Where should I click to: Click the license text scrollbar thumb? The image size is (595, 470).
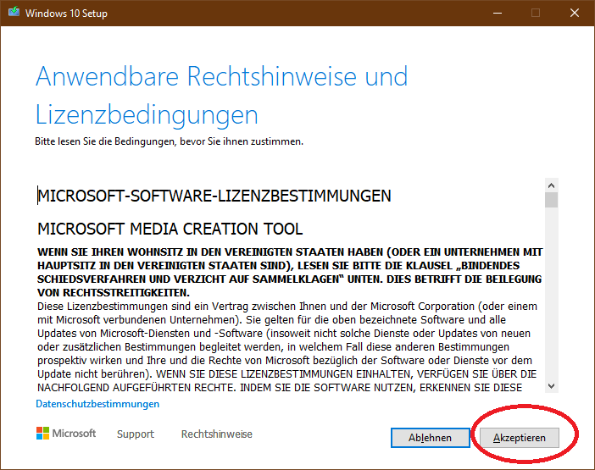(552, 200)
